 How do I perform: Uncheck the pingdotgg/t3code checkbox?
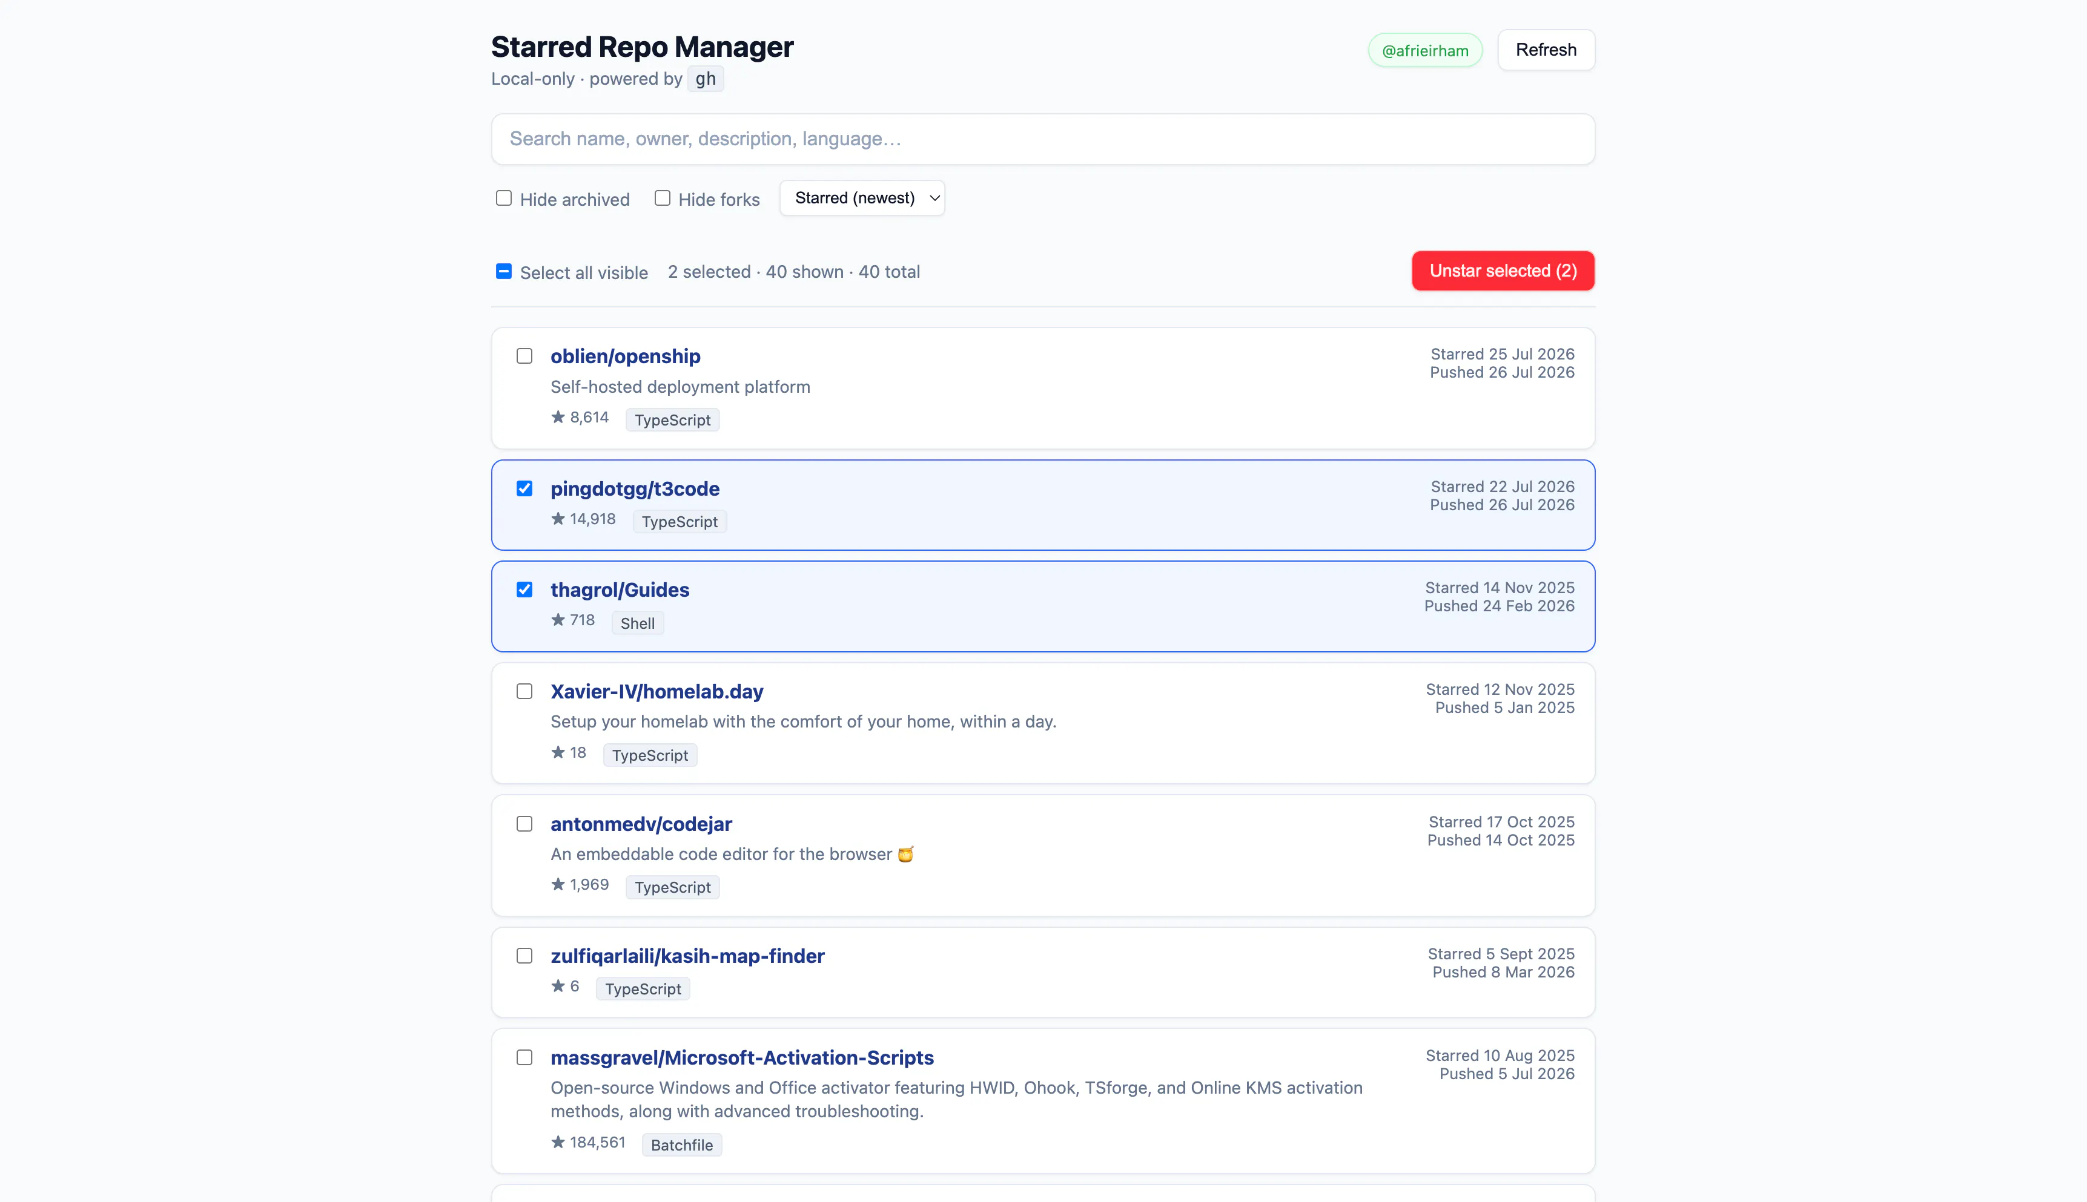pyautogui.click(x=524, y=488)
